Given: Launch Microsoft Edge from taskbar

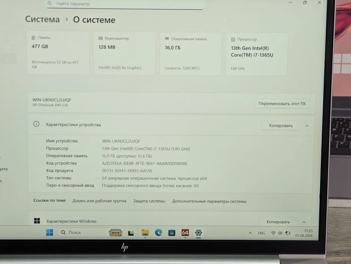Looking at the screenshot, I should pyautogui.click(x=158, y=233).
